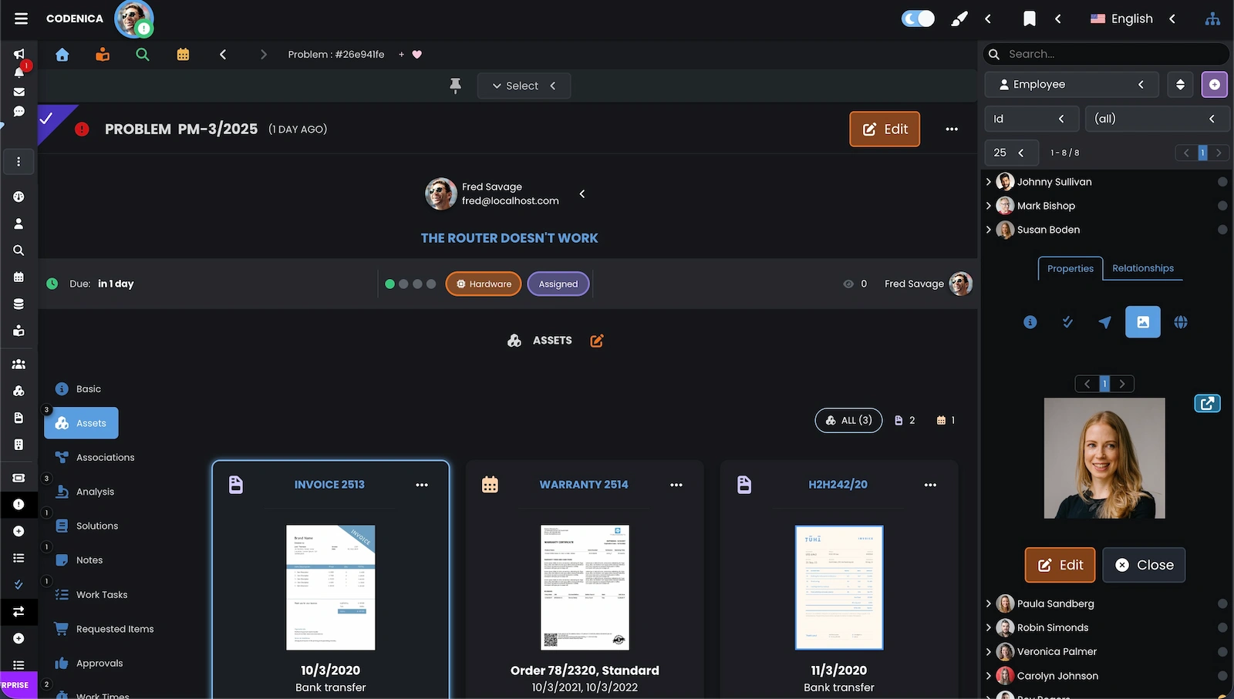Viewport: 1234px width, 699px height.
Task: Click the pin icon above the problem header
Action: (x=455, y=86)
